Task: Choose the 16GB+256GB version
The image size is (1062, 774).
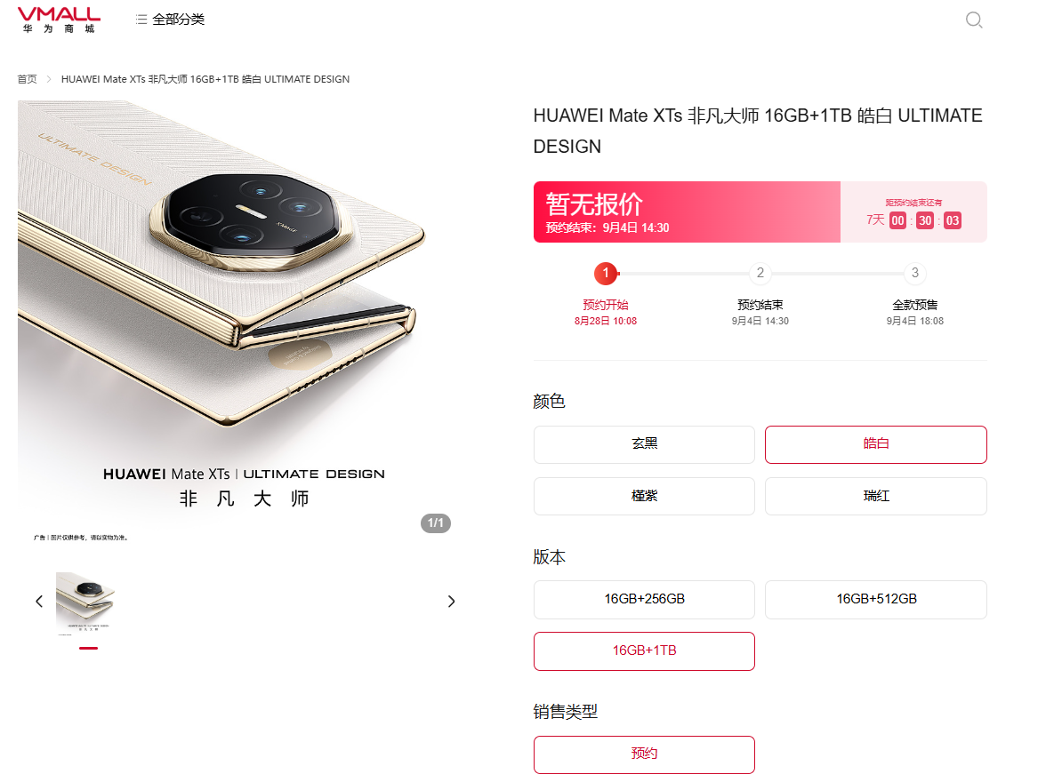Action: coord(644,600)
